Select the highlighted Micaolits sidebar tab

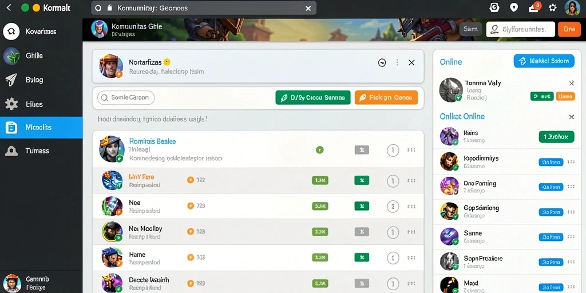tap(41, 128)
